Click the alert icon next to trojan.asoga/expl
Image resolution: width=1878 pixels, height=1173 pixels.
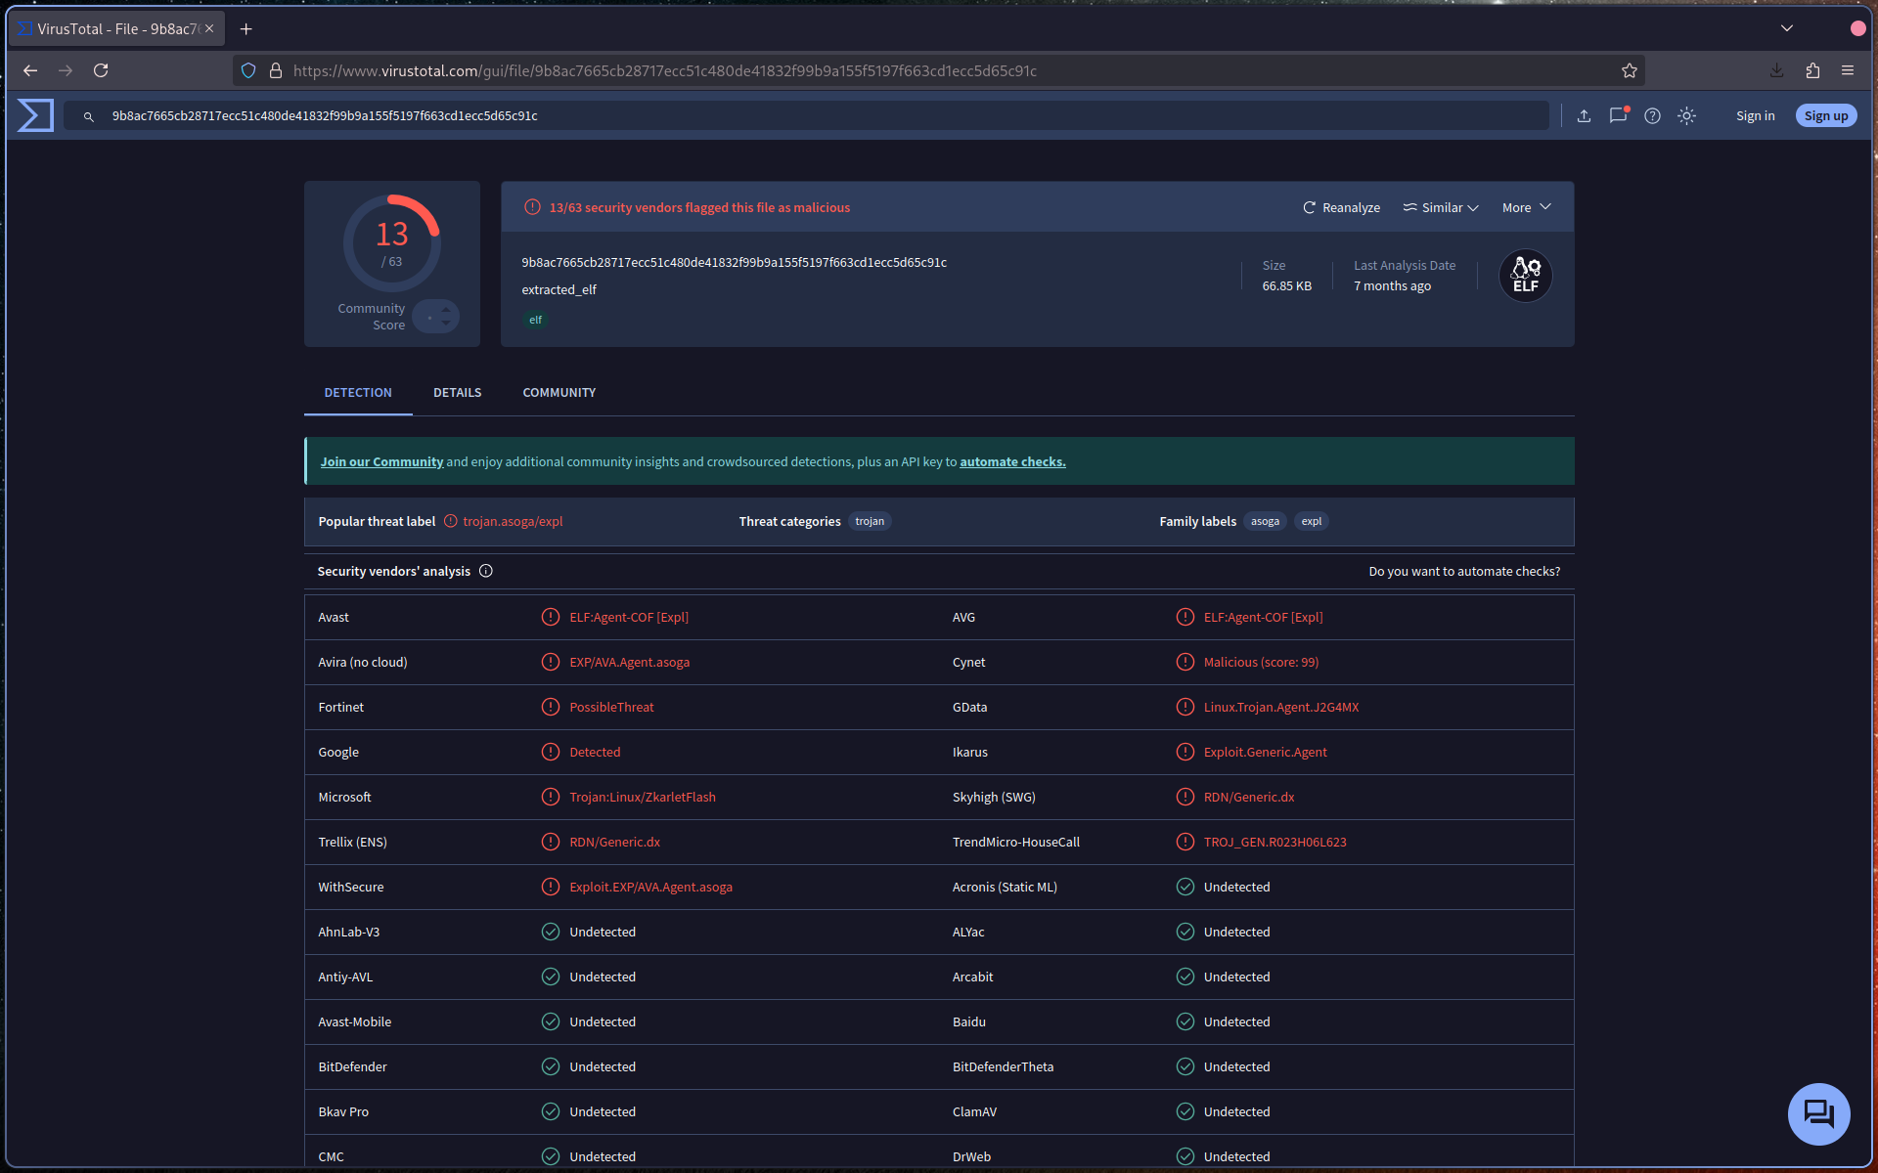tap(451, 521)
